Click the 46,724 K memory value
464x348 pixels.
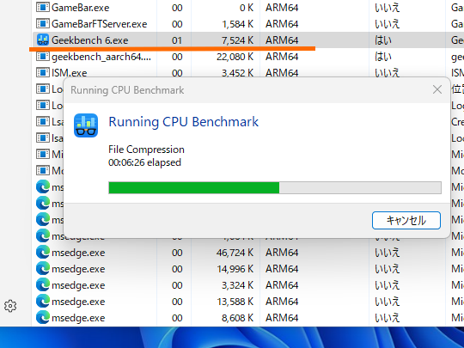pyautogui.click(x=235, y=253)
